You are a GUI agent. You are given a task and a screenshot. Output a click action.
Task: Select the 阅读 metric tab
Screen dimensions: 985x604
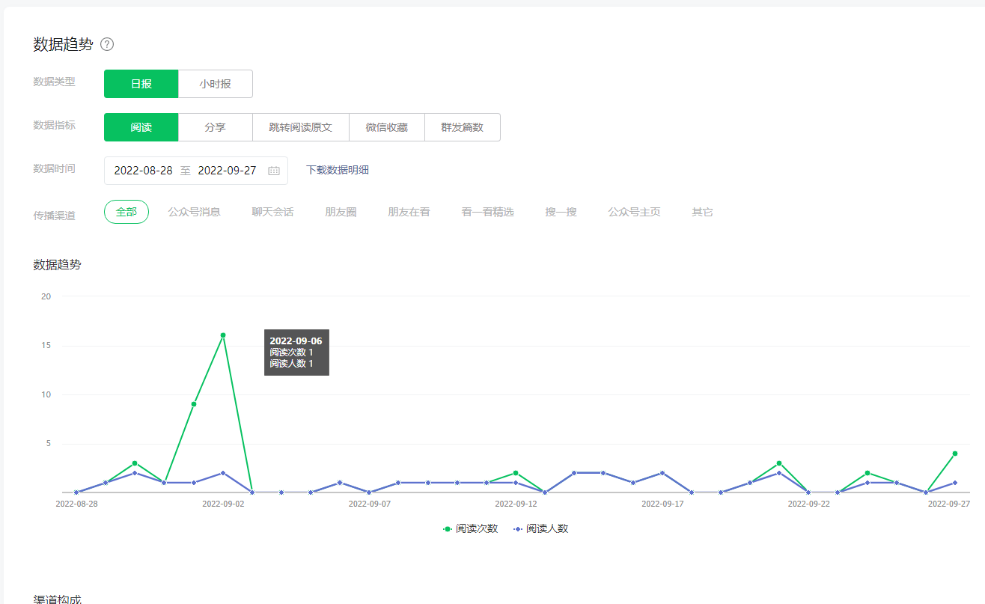tap(141, 127)
